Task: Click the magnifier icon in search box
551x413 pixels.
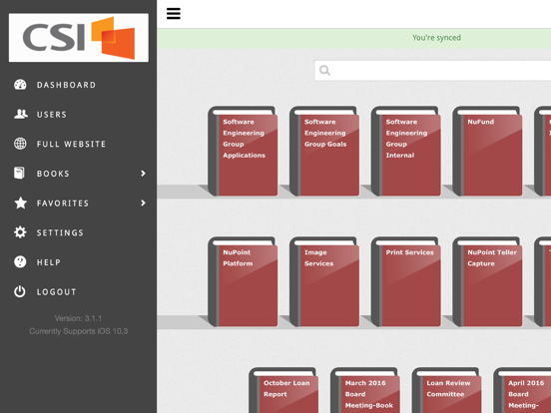Action: click(324, 70)
